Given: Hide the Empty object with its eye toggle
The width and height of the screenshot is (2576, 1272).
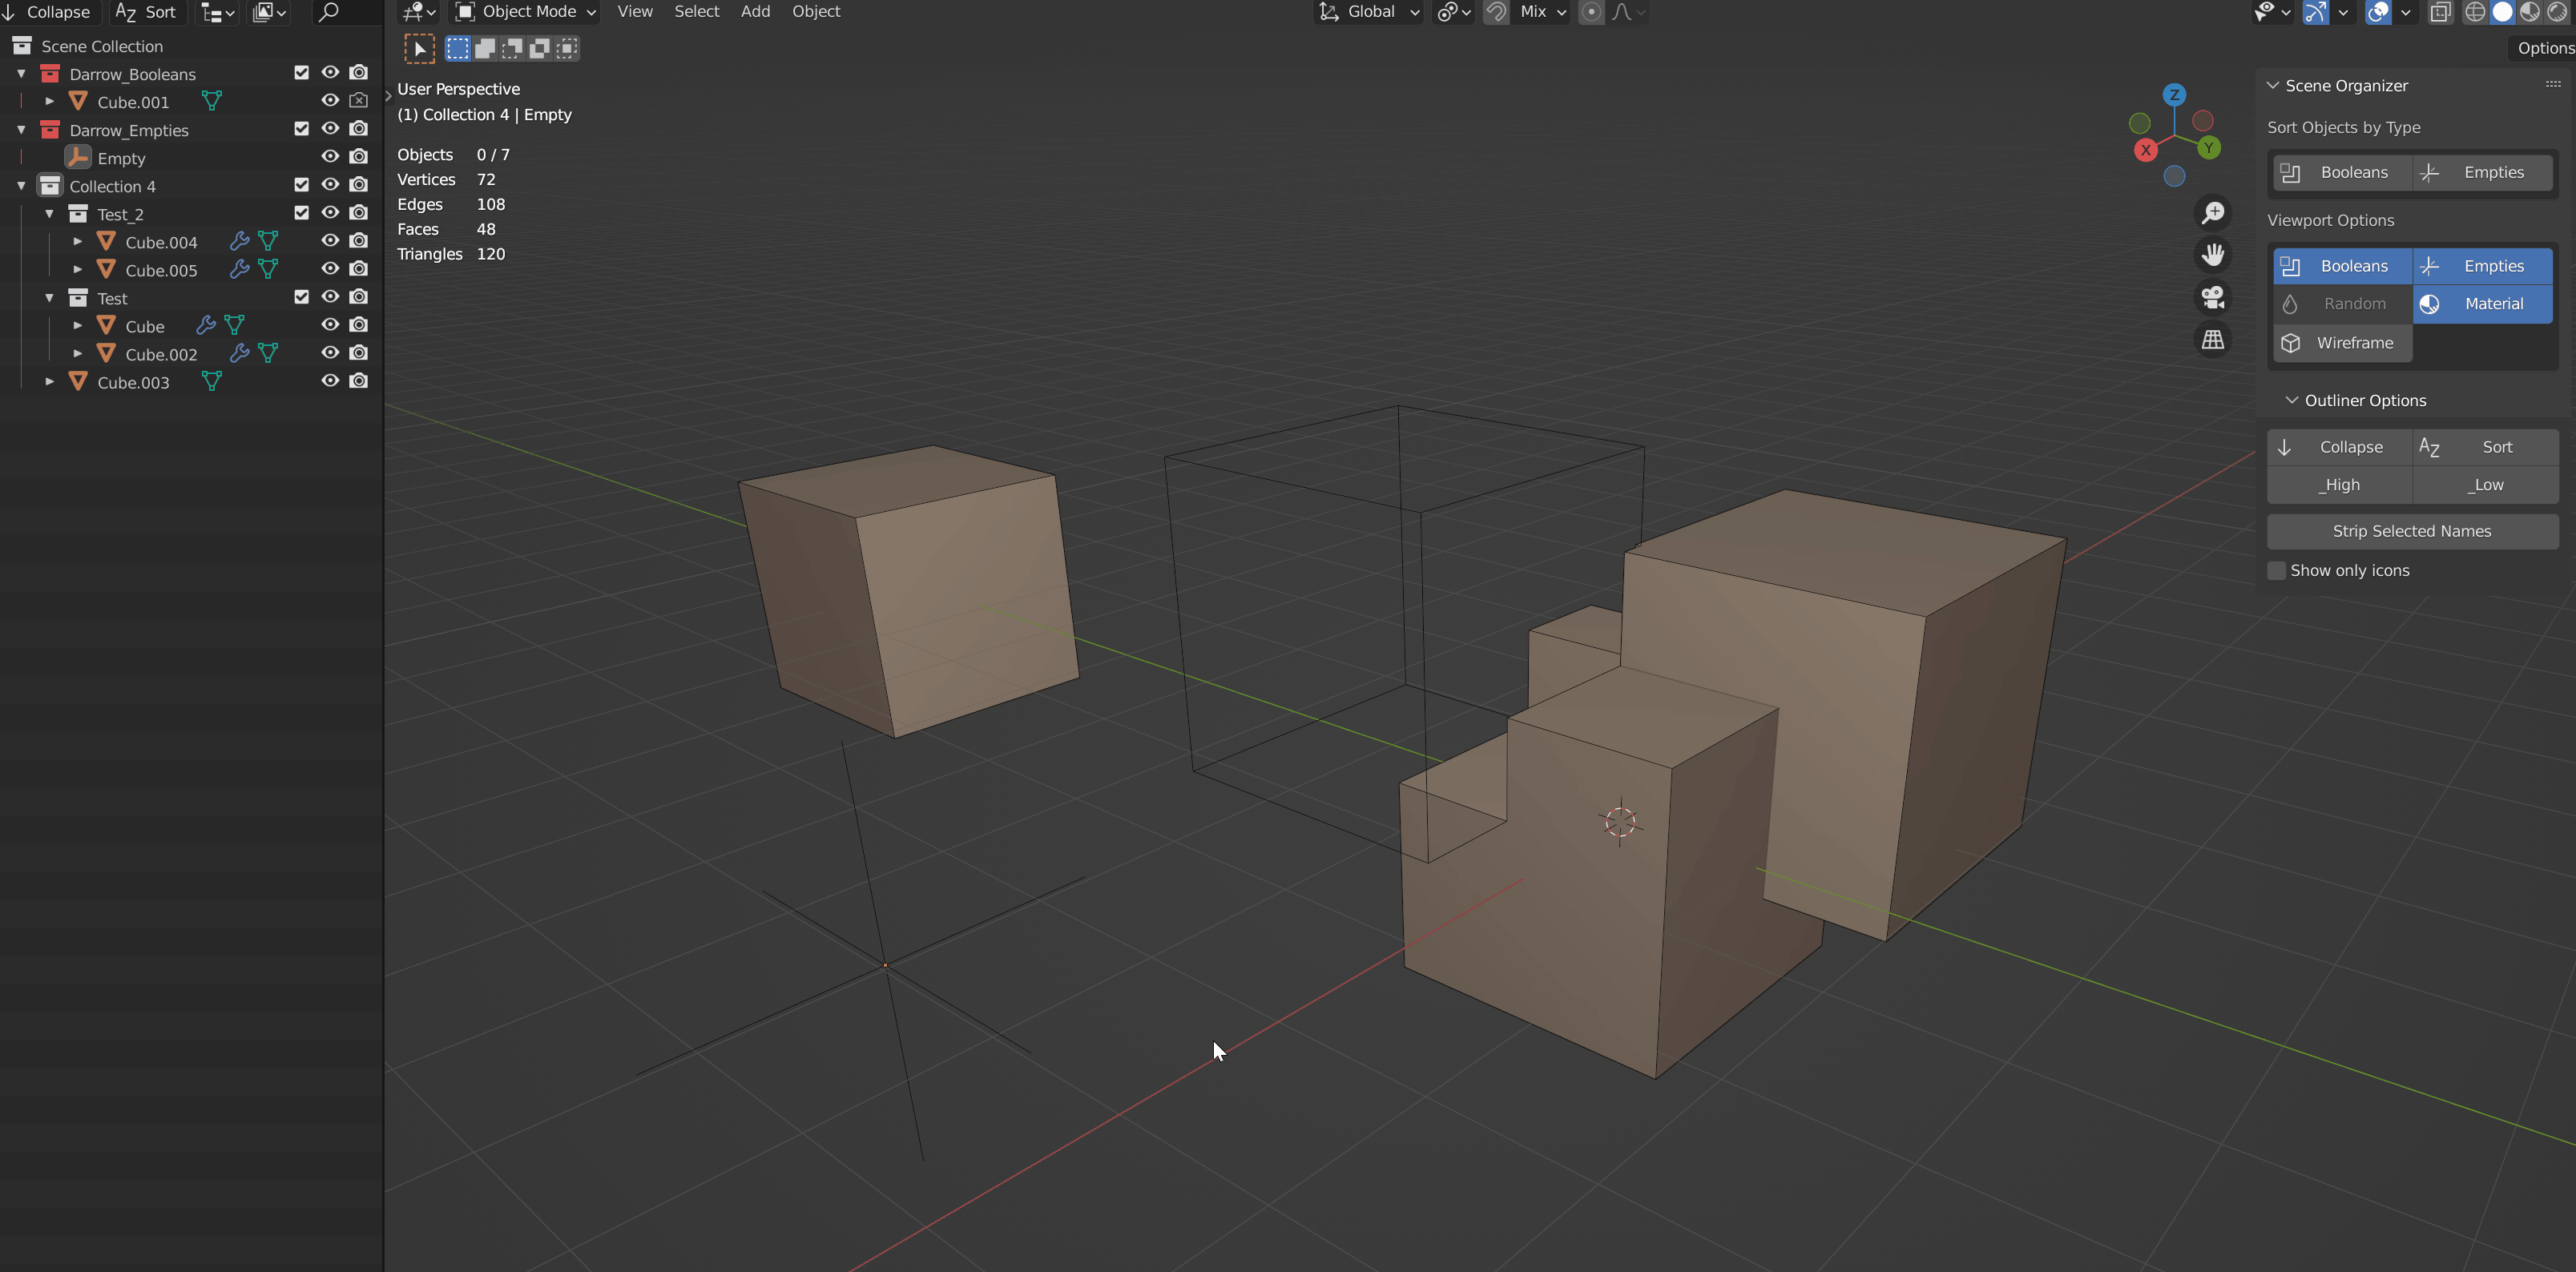Looking at the screenshot, I should pyautogui.click(x=329, y=157).
